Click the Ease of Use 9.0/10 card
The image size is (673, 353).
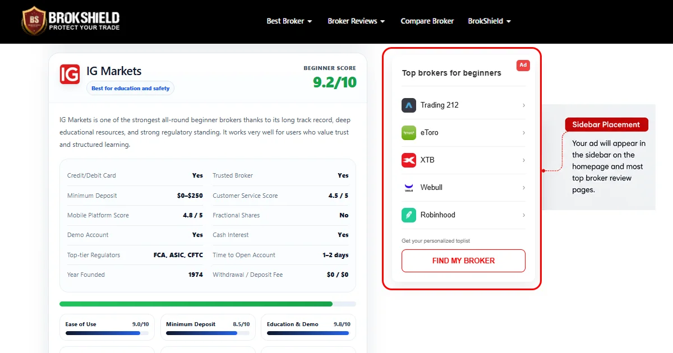coord(107,327)
